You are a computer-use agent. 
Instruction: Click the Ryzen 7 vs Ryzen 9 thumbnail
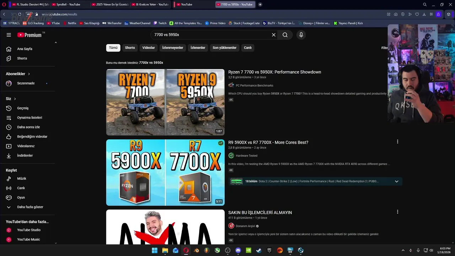165,102
